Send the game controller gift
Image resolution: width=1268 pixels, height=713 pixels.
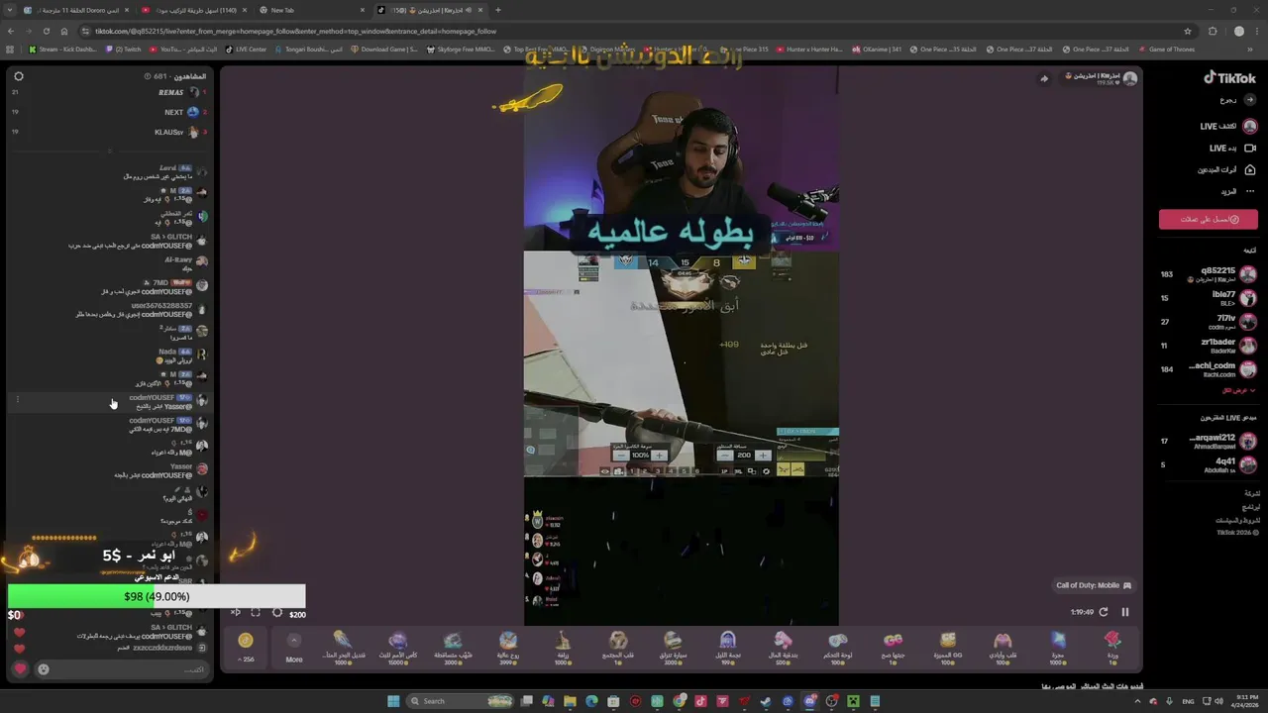pyautogui.click(x=837, y=647)
